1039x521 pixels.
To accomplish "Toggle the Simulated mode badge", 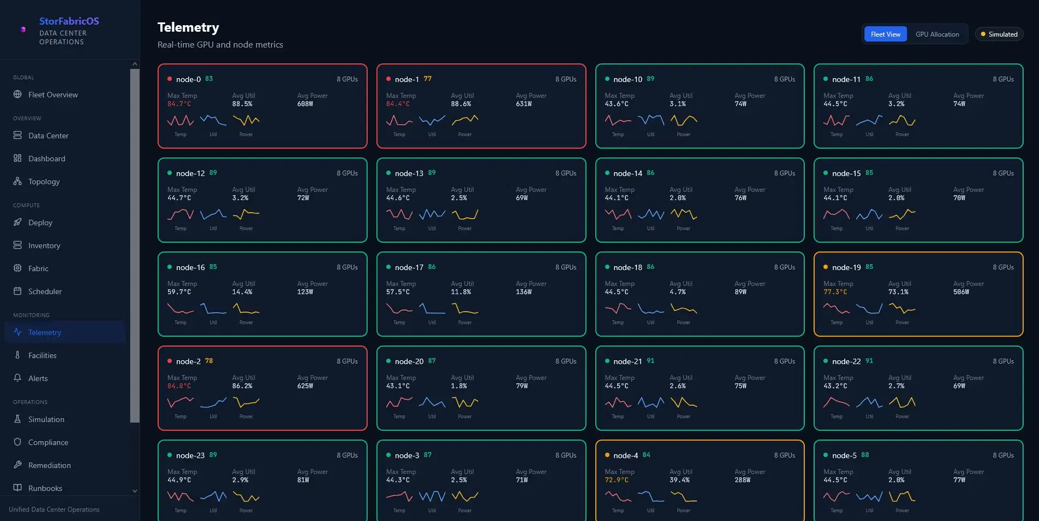I will point(999,34).
